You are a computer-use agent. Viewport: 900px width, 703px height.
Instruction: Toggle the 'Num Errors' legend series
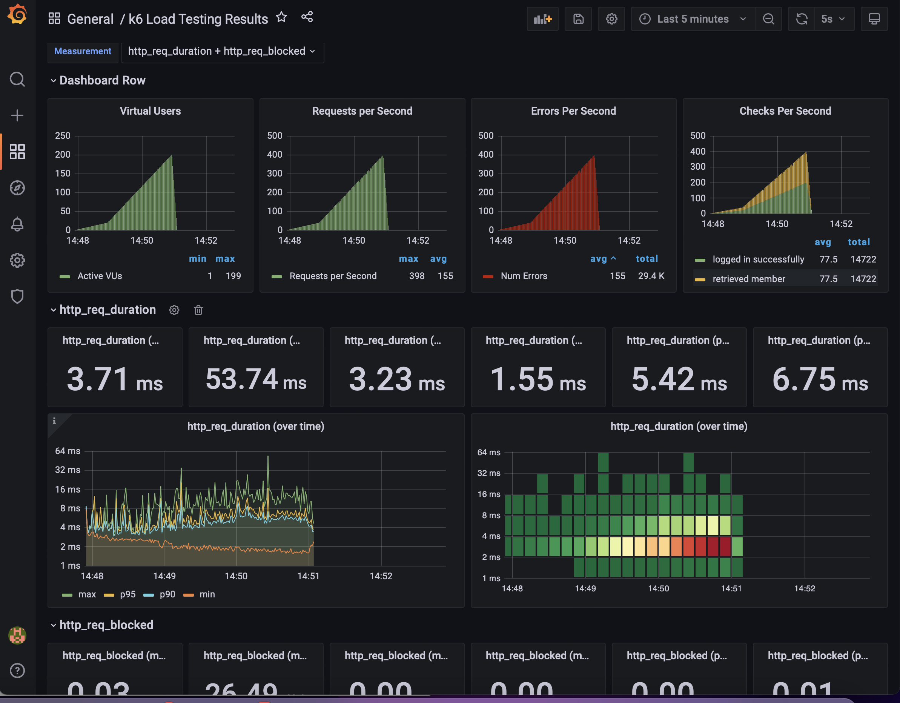[523, 276]
